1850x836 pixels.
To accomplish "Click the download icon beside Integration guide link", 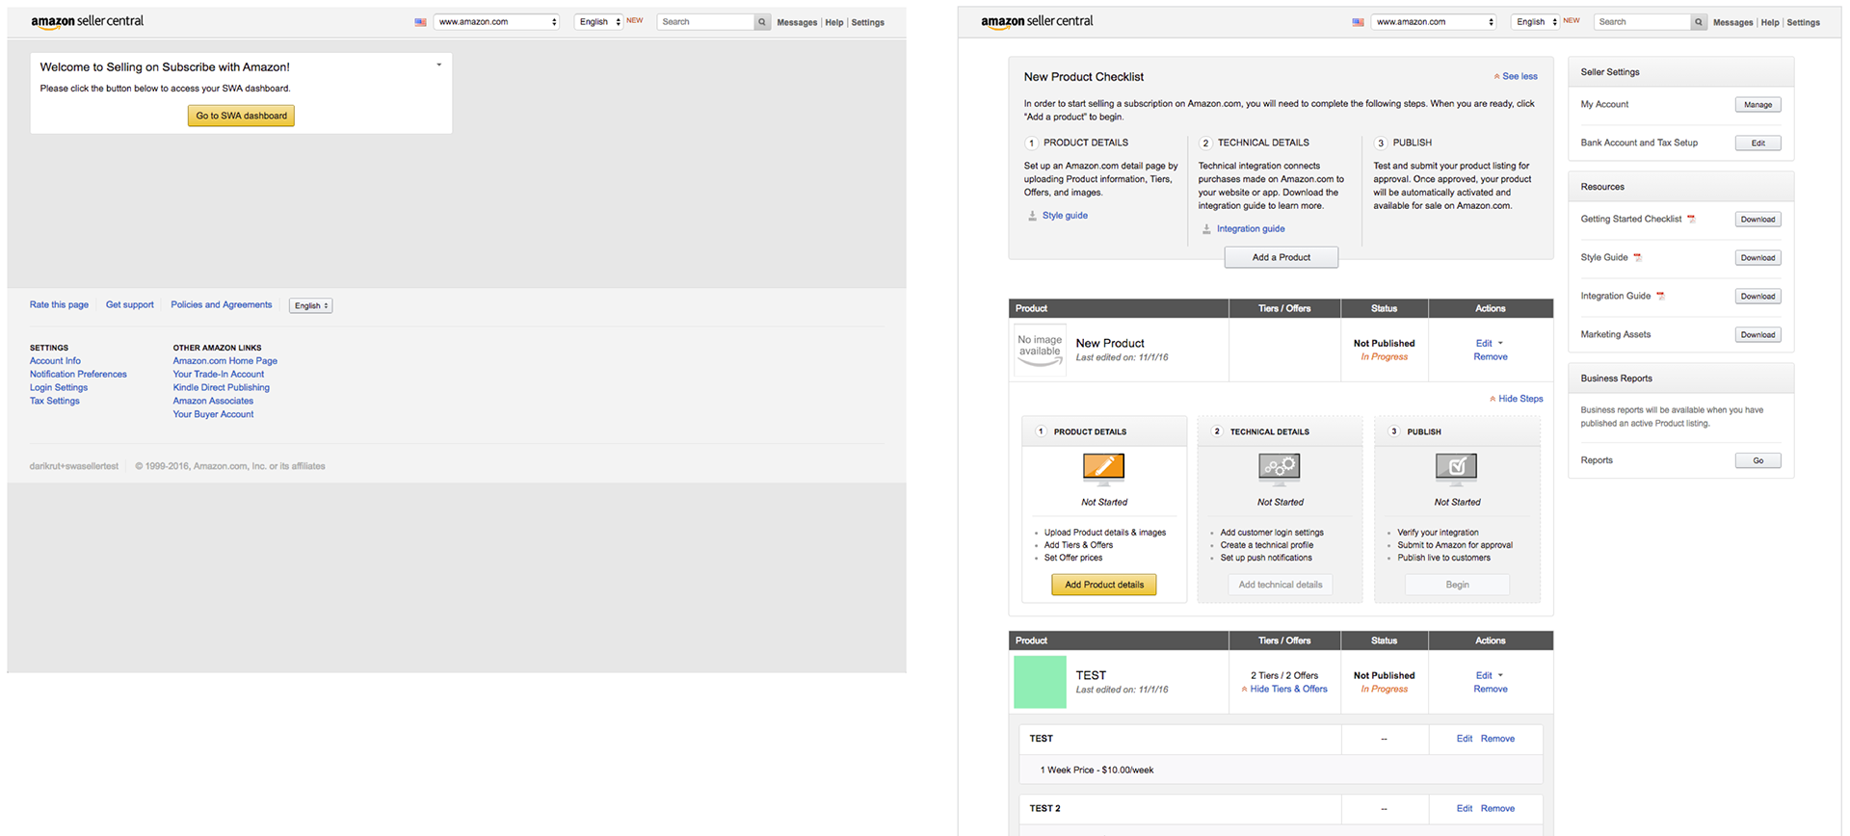I will click(1206, 229).
